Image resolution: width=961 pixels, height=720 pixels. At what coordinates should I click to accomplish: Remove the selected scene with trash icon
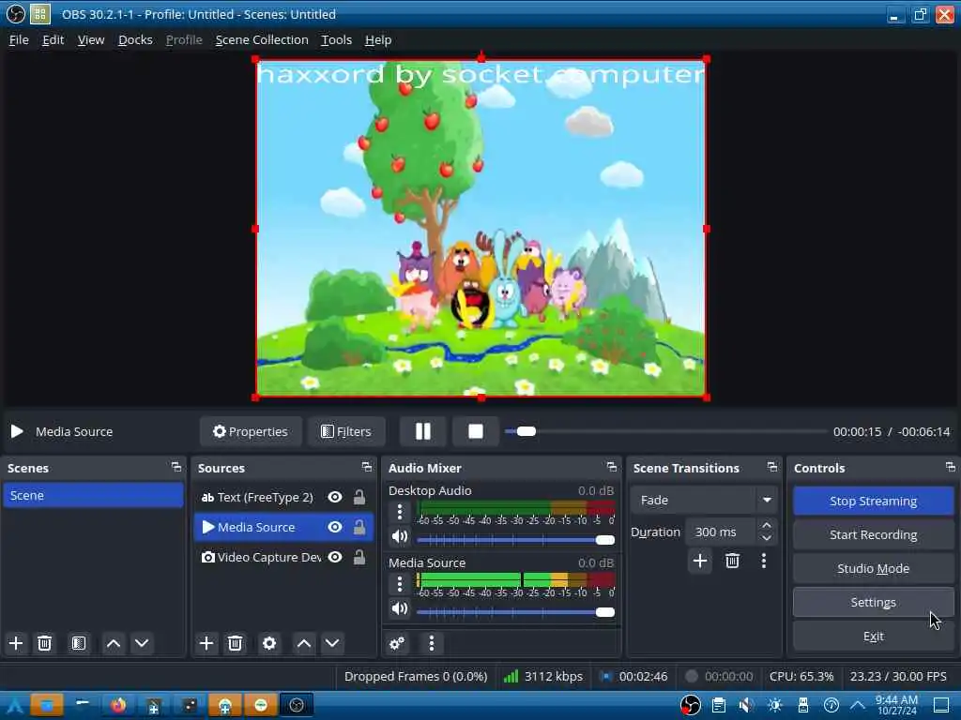click(44, 643)
